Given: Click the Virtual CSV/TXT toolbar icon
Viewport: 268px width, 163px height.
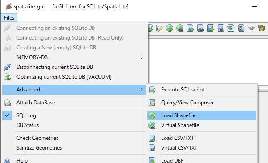Looking at the screenshot, I should coord(200,28).
